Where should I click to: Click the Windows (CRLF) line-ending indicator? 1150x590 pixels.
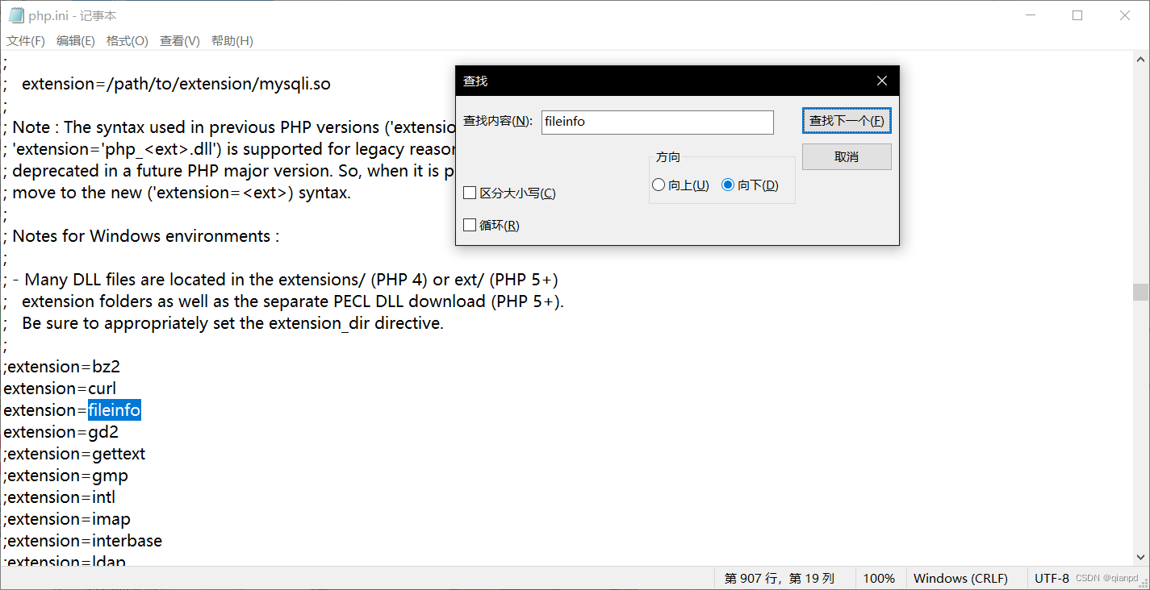[961, 578]
